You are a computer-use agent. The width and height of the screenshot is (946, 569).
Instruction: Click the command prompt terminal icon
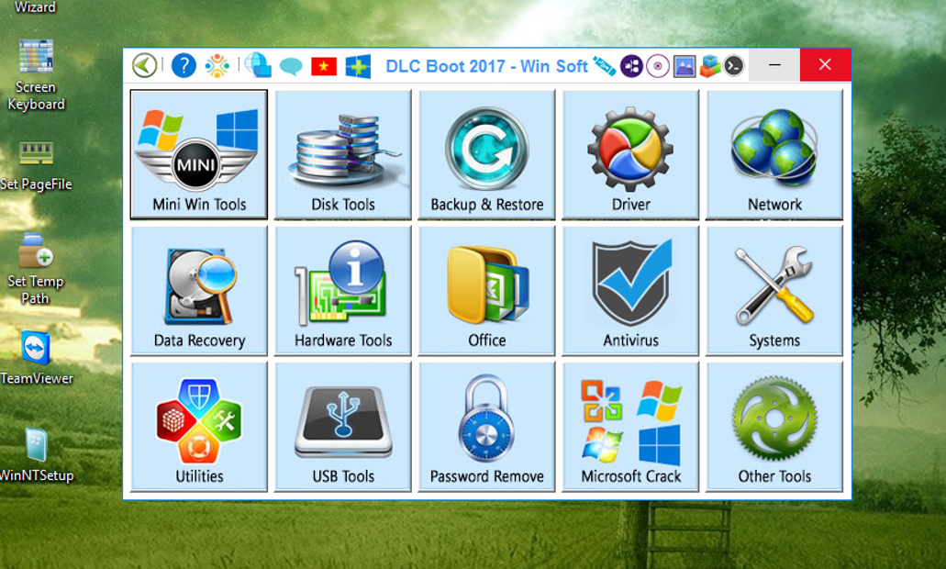click(x=734, y=66)
